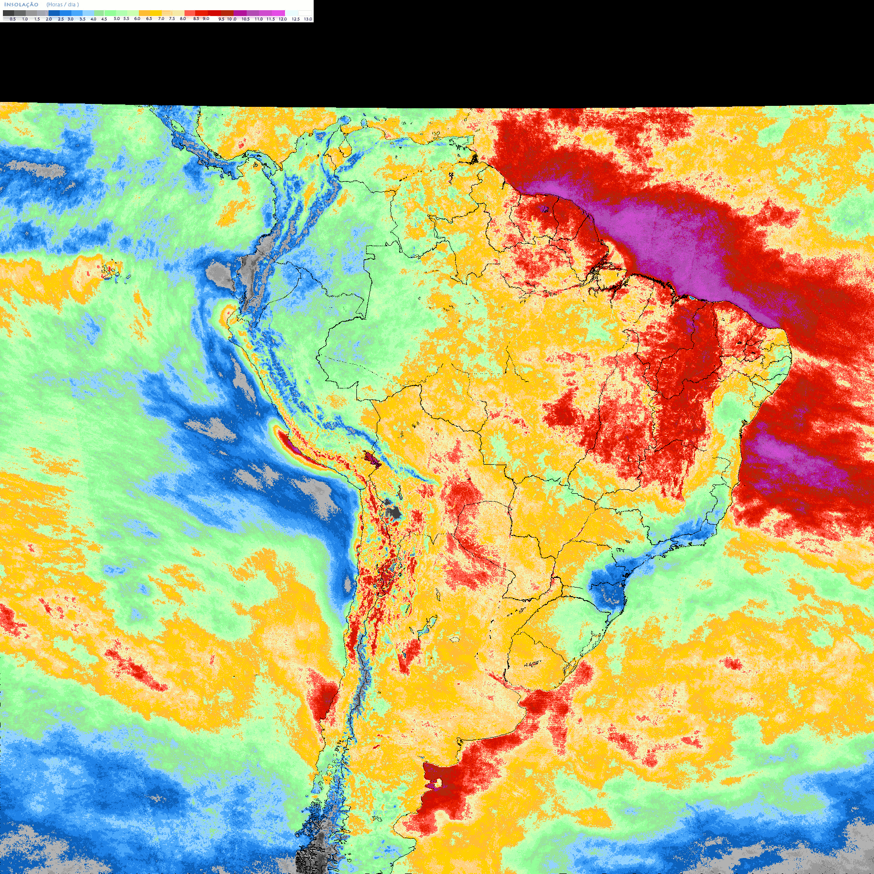Click the '11.0' legend value
Screen dimensions: 874x874
coord(259,19)
